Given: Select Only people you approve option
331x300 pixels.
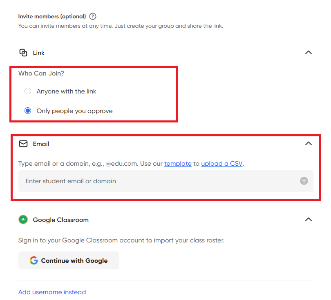Looking at the screenshot, I should (x=28, y=111).
